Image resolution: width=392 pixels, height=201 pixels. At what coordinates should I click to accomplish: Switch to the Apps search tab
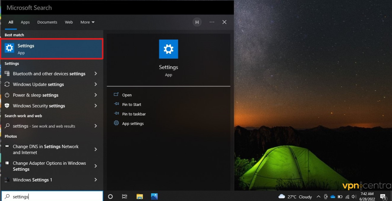tap(25, 22)
